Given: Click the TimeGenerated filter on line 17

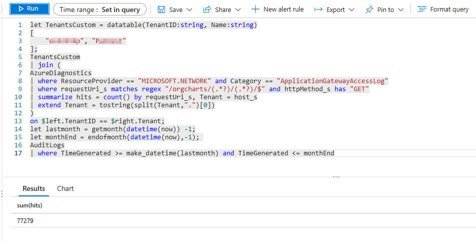Looking at the screenshot, I should click(x=182, y=153).
